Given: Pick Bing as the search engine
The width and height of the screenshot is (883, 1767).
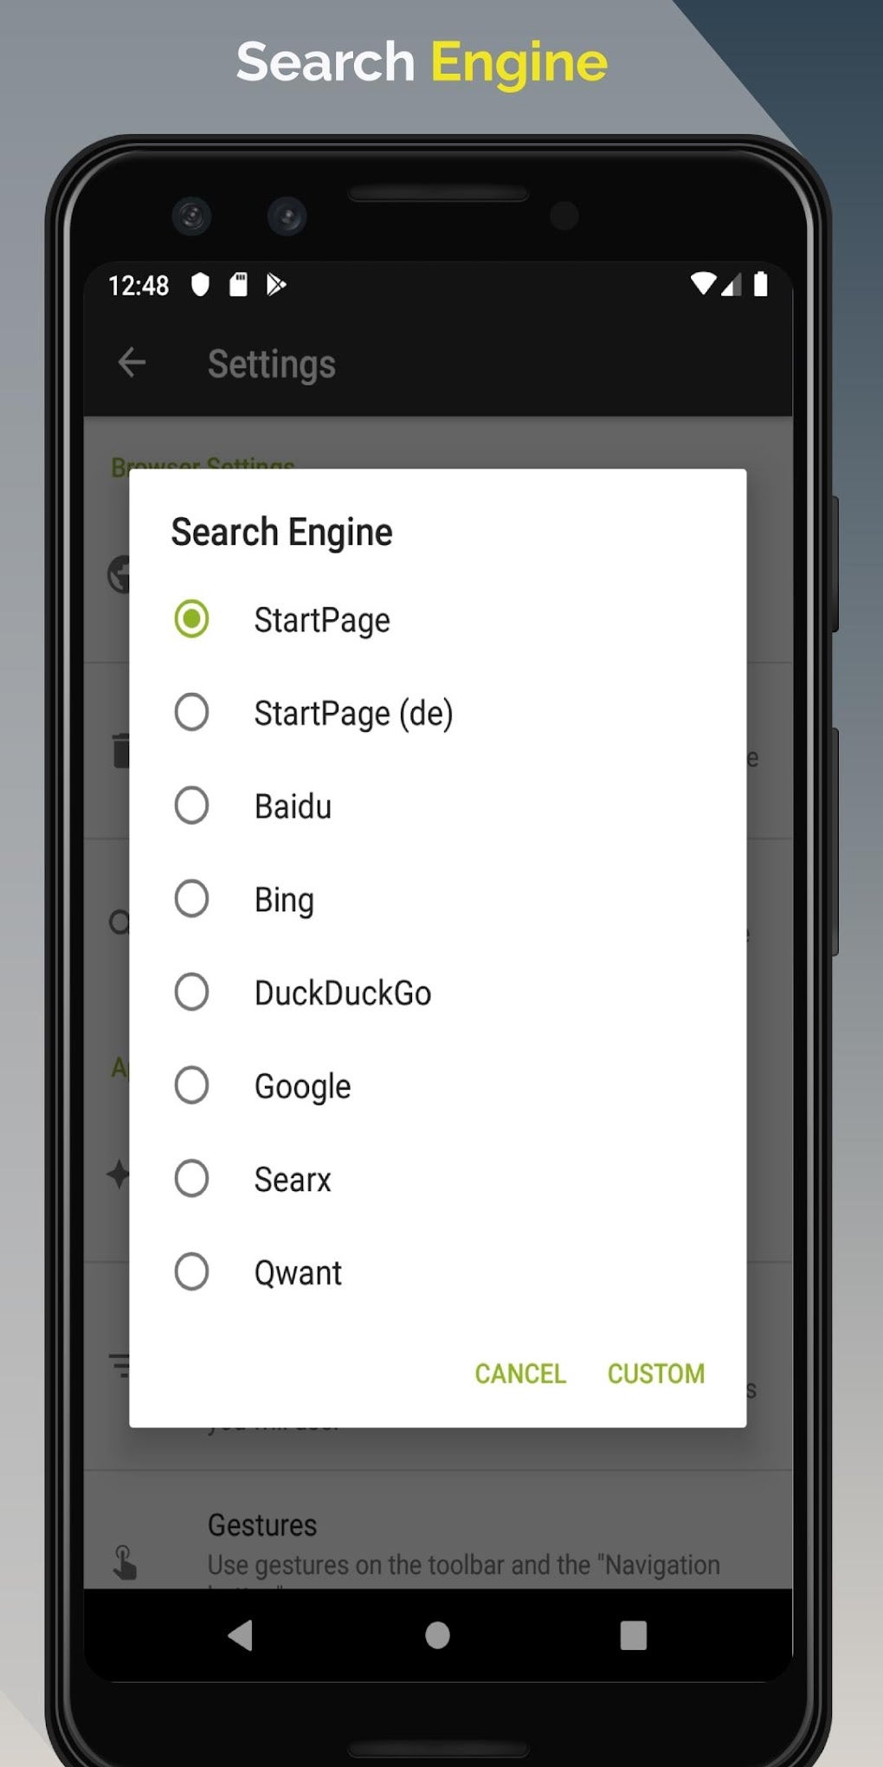Looking at the screenshot, I should [x=191, y=899].
